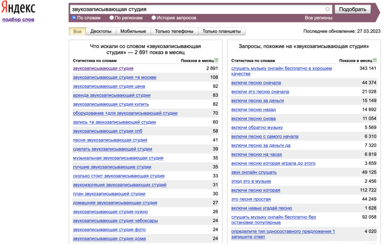Image resolution: width=390 pixels, height=244 pixels.
Task: Switch to the 'Только телефоны' tab
Action: (x=174, y=31)
